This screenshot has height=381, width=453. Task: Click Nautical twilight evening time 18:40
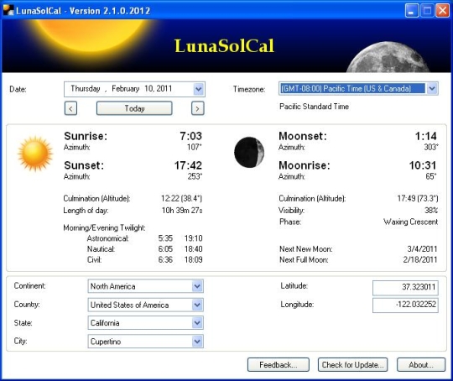[x=193, y=249]
